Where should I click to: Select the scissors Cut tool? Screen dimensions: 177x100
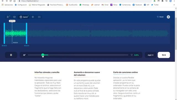click(x=9, y=17)
